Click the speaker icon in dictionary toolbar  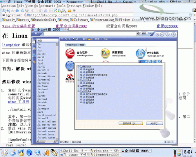[70, 39]
